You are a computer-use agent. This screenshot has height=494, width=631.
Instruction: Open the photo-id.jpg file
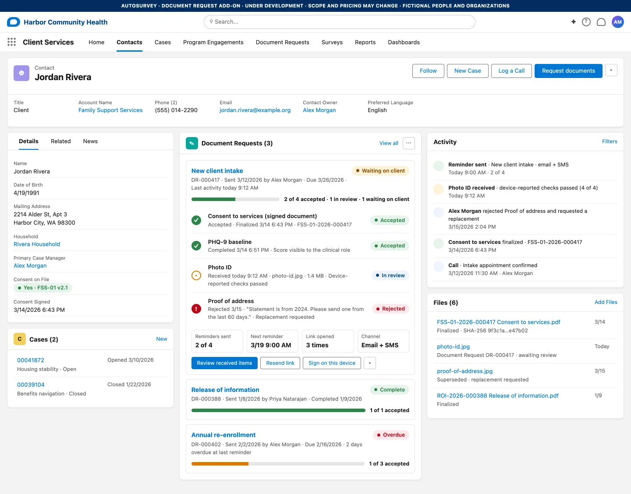pos(453,346)
